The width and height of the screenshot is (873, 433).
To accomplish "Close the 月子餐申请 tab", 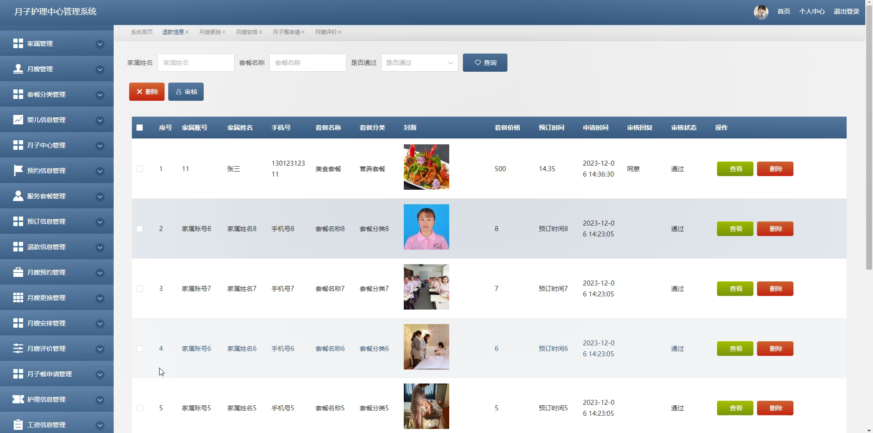I will coord(303,32).
